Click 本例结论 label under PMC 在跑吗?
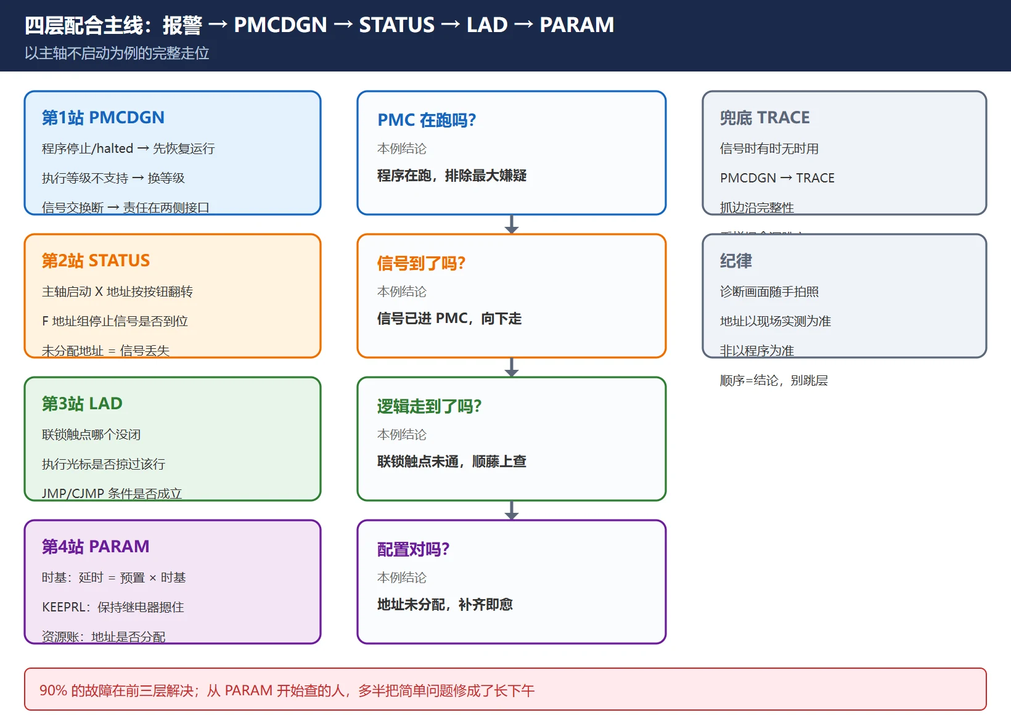The width and height of the screenshot is (1011, 715). [x=402, y=149]
